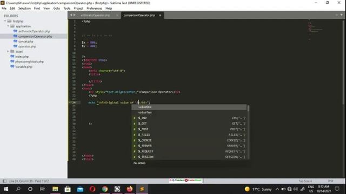Choose valueOne from autocomplete list
Viewport: 346px width, 194px height.
pos(189,107)
